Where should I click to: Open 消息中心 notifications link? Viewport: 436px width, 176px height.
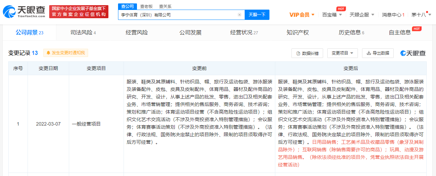tap(393, 15)
